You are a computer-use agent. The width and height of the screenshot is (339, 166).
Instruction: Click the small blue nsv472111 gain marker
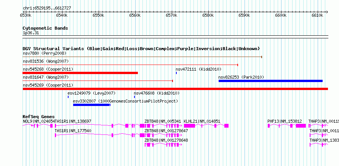[x=176, y=73]
